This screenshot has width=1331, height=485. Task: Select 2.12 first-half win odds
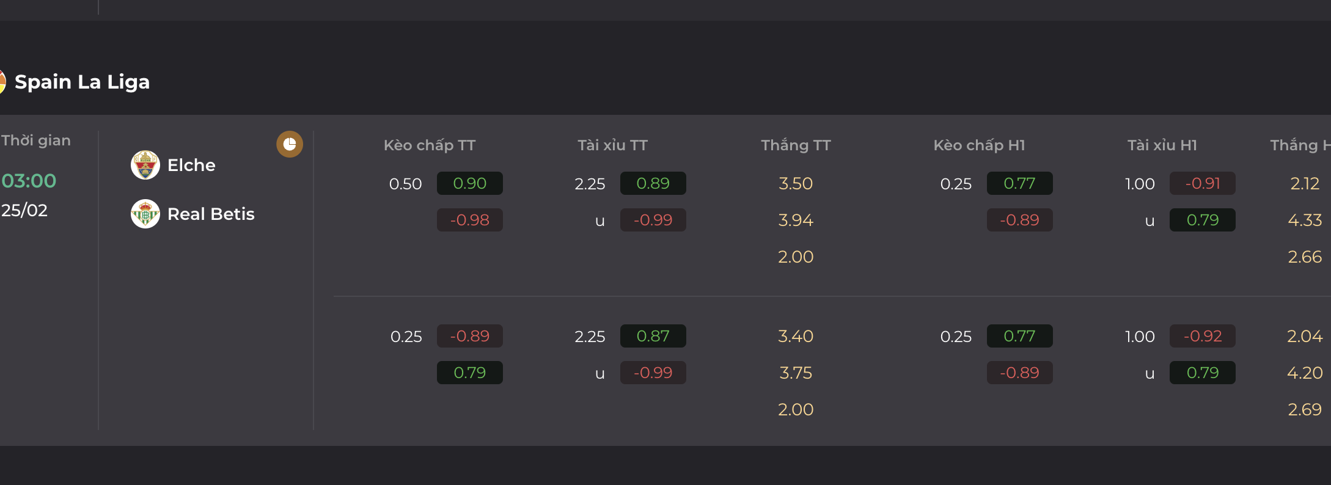click(x=1305, y=183)
